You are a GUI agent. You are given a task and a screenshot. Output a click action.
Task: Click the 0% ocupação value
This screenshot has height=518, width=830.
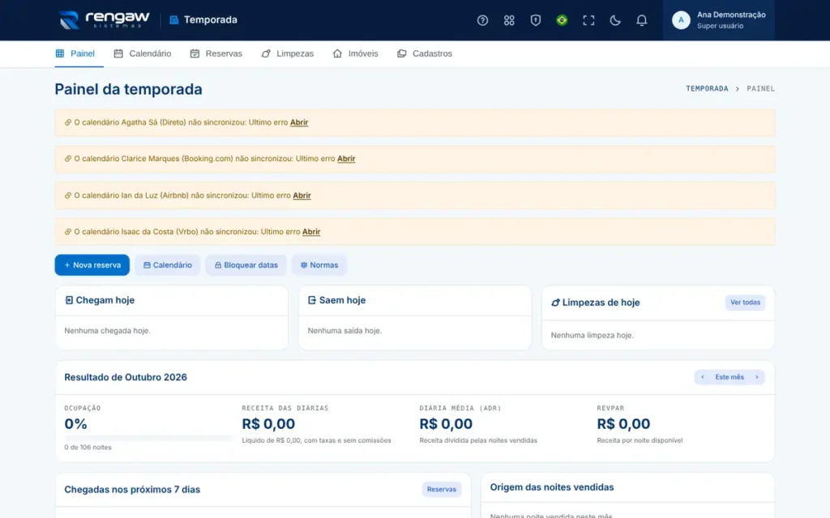(75, 424)
